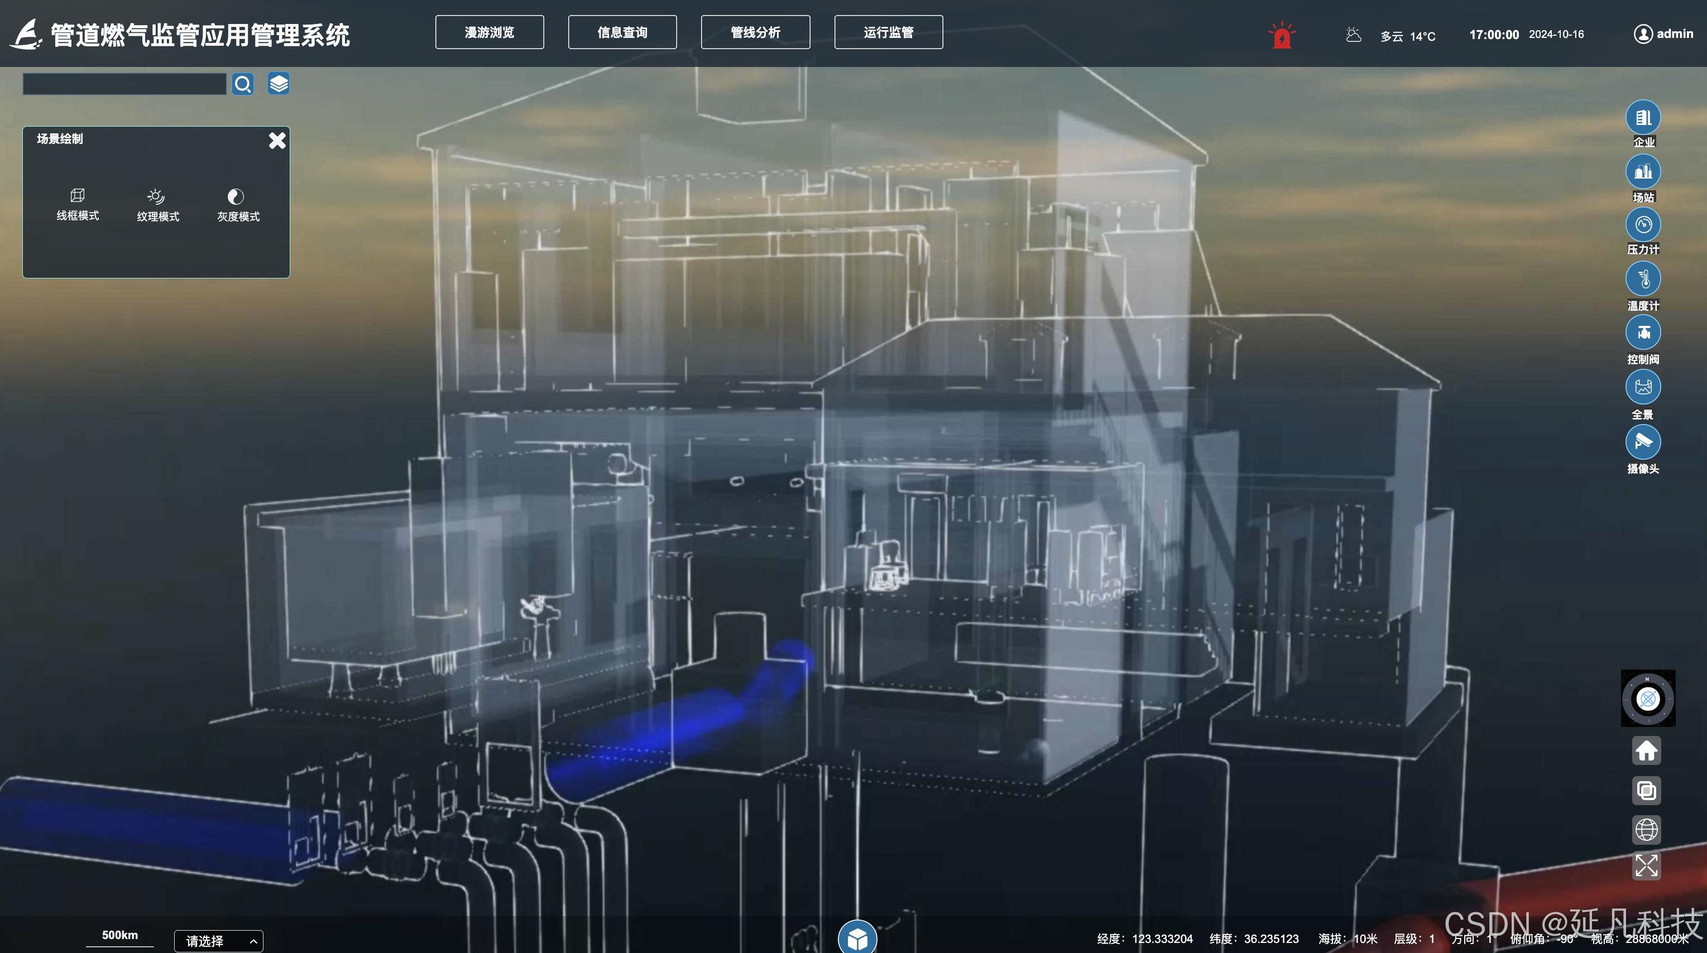Open the 管线分析 menu
The height and width of the screenshot is (953, 1707).
click(x=755, y=32)
